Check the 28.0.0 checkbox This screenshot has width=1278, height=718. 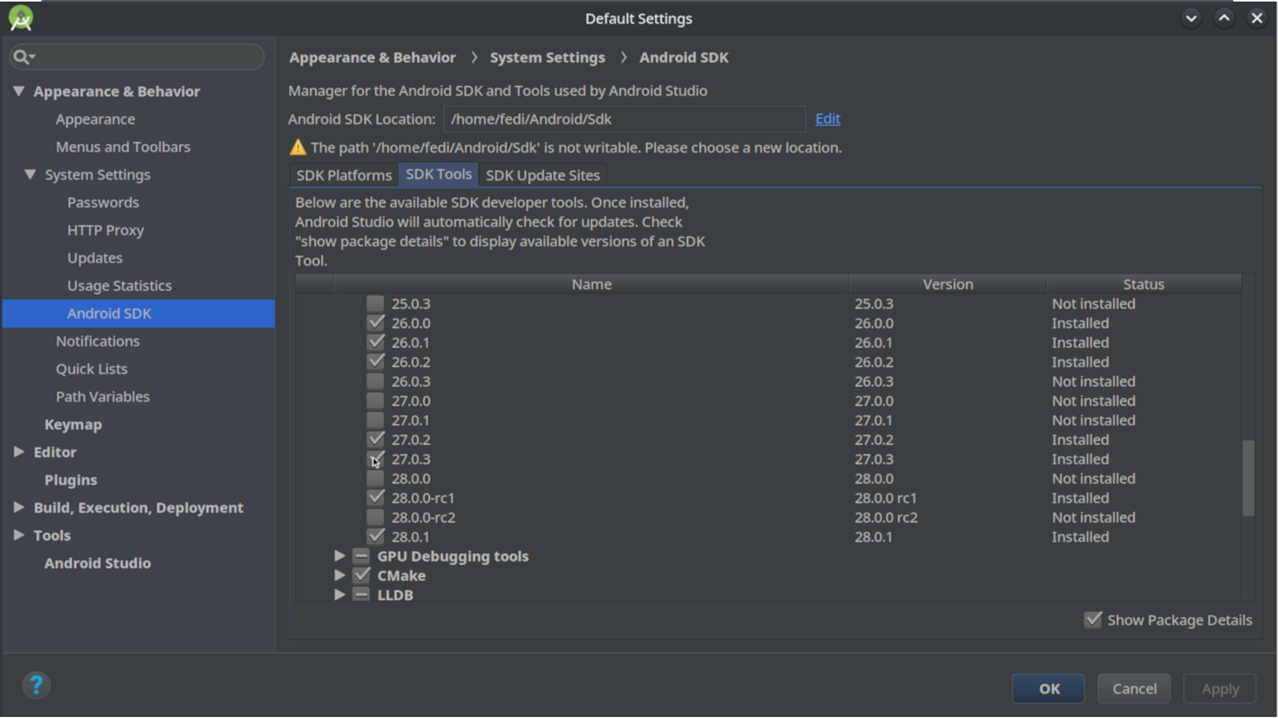375,479
